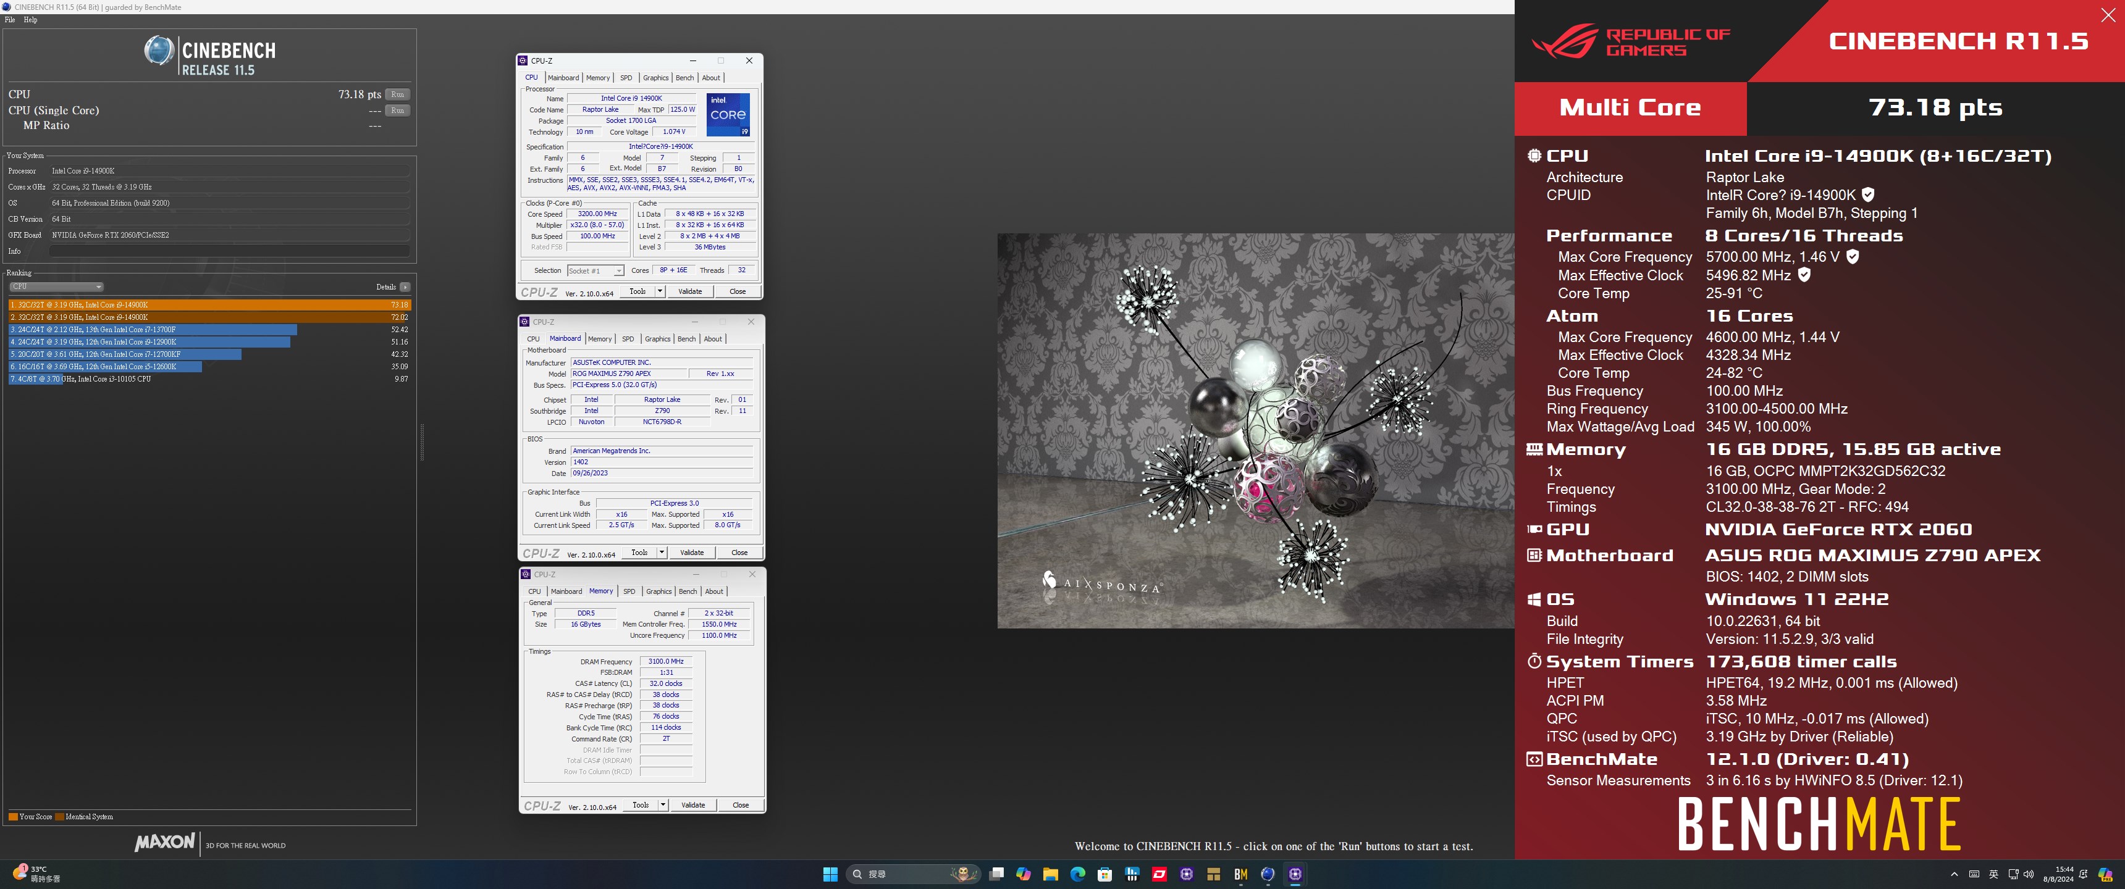The height and width of the screenshot is (889, 2125).
Task: Open Microsoft Edge from the taskbar
Action: pos(1077,874)
